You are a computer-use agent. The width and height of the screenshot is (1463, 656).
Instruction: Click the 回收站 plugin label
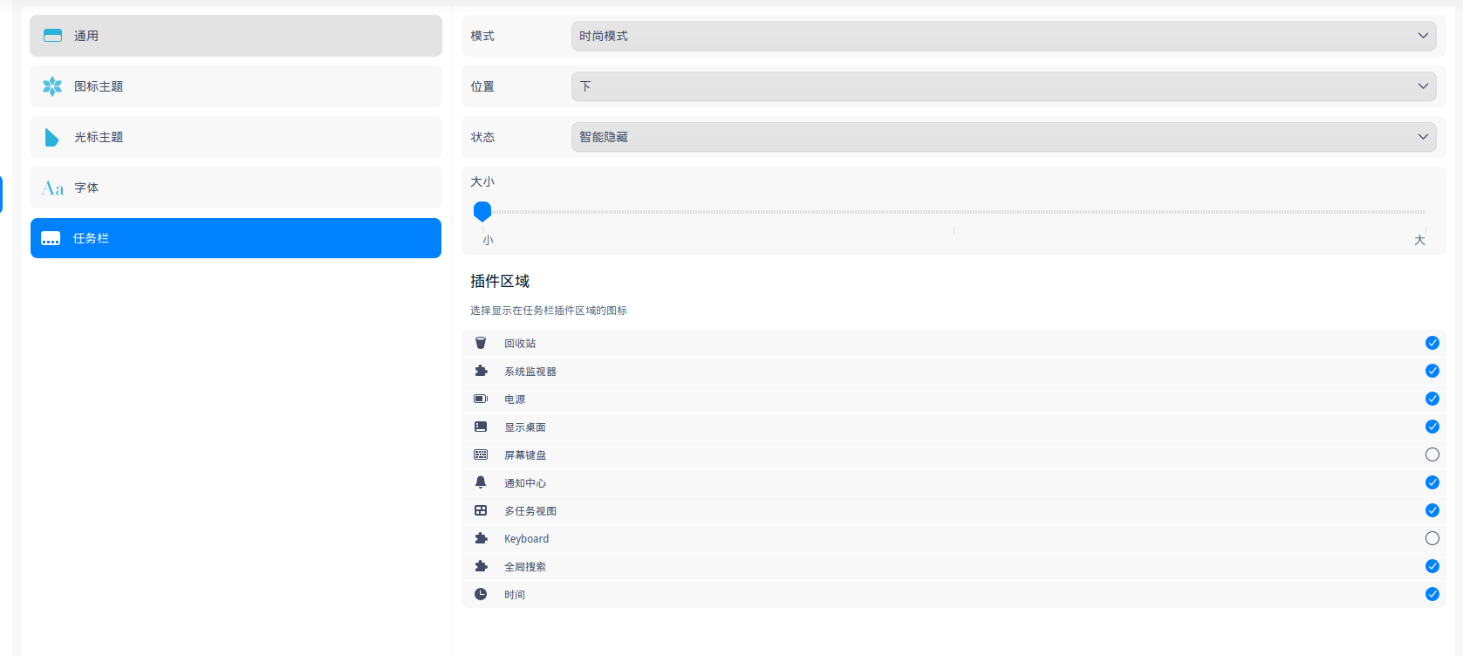tap(520, 344)
